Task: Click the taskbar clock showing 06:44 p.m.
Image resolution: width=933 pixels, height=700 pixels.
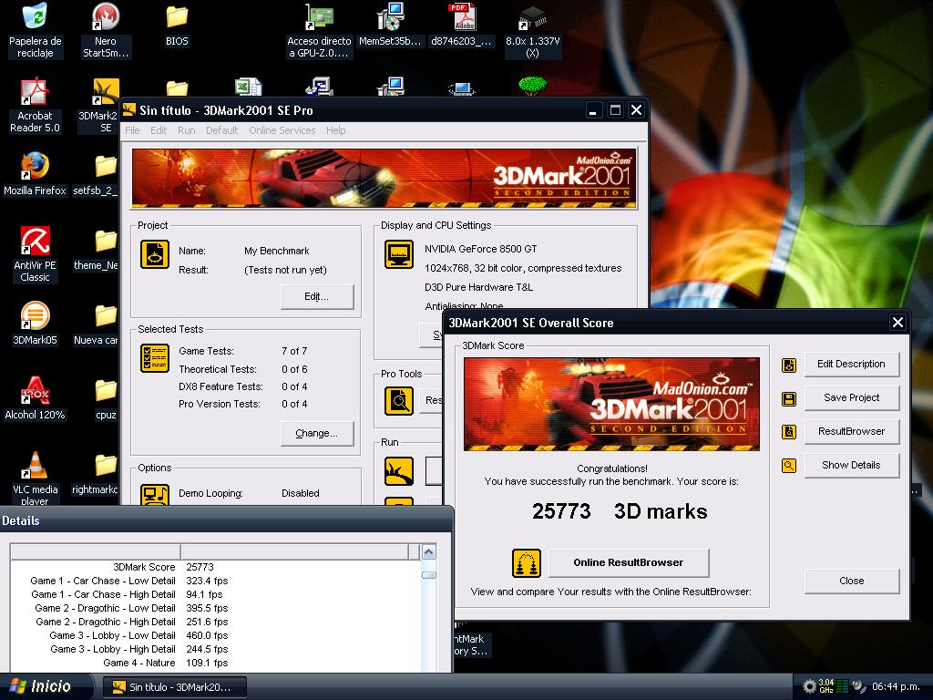Action: click(897, 686)
